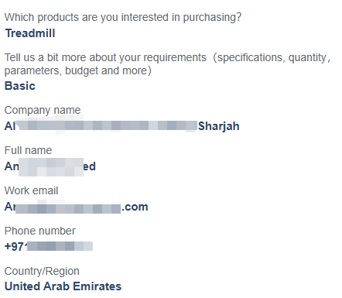Click the phone number starting with +97

[49, 246]
